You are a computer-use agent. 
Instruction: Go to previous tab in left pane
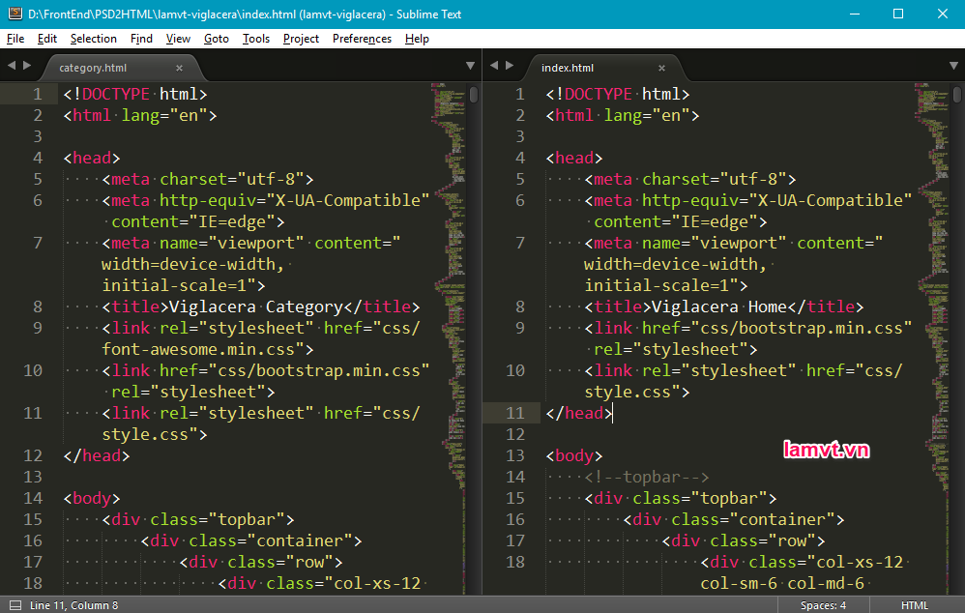point(11,65)
